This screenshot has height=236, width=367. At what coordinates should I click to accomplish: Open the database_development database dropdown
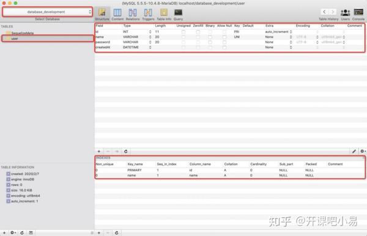(47, 12)
